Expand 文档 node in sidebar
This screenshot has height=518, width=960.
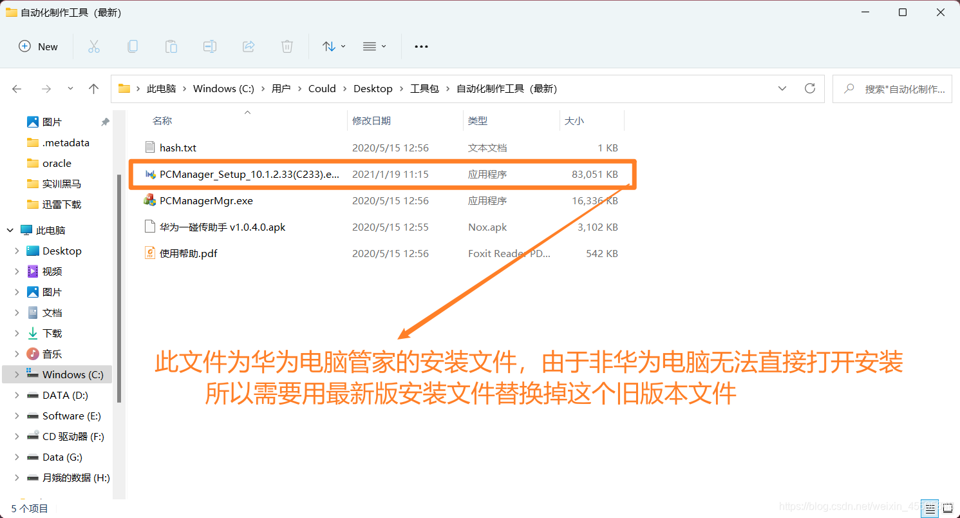17,312
